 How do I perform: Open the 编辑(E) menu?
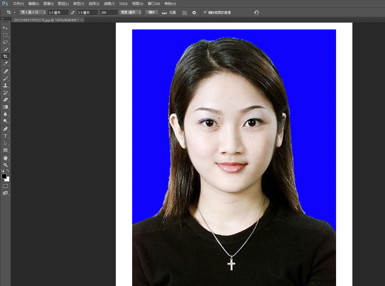33,4
